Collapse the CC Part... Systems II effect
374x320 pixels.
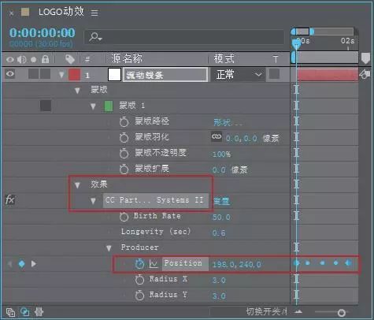(93, 201)
